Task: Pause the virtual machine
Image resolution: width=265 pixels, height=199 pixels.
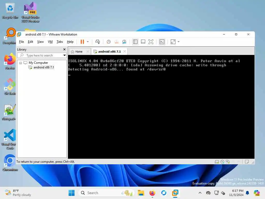Action: tap(82, 42)
